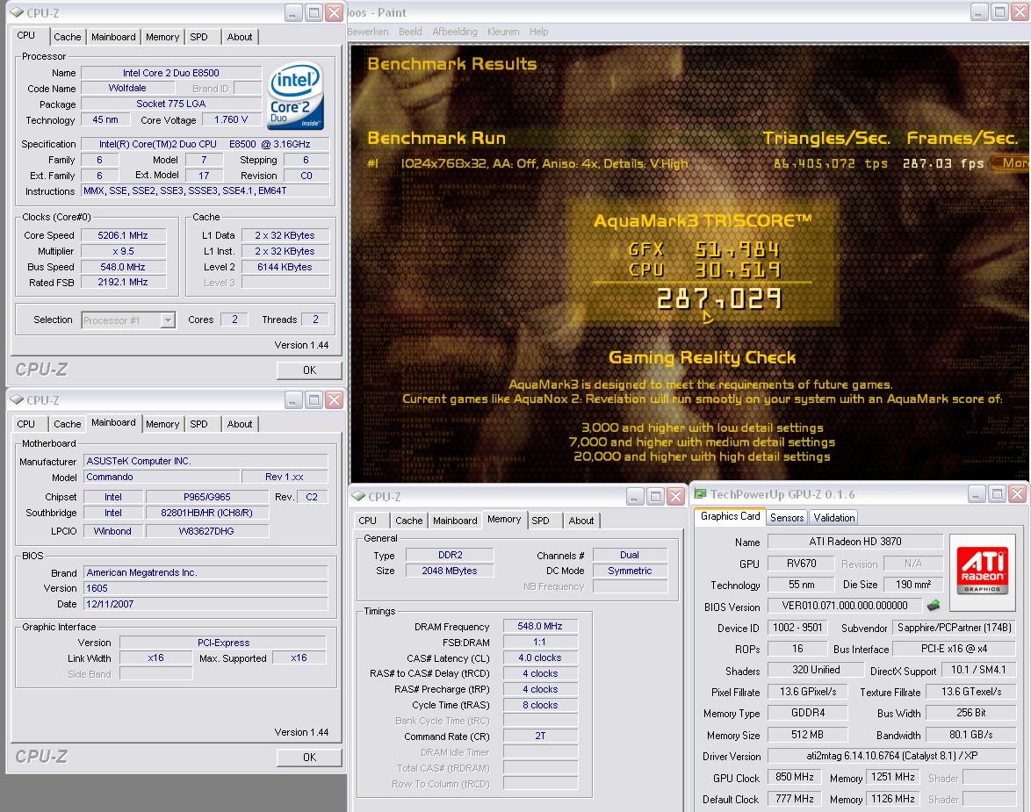Screen dimensions: 1031x812
Task: Click the ATI Radeon Graphics logo
Action: click(x=983, y=570)
